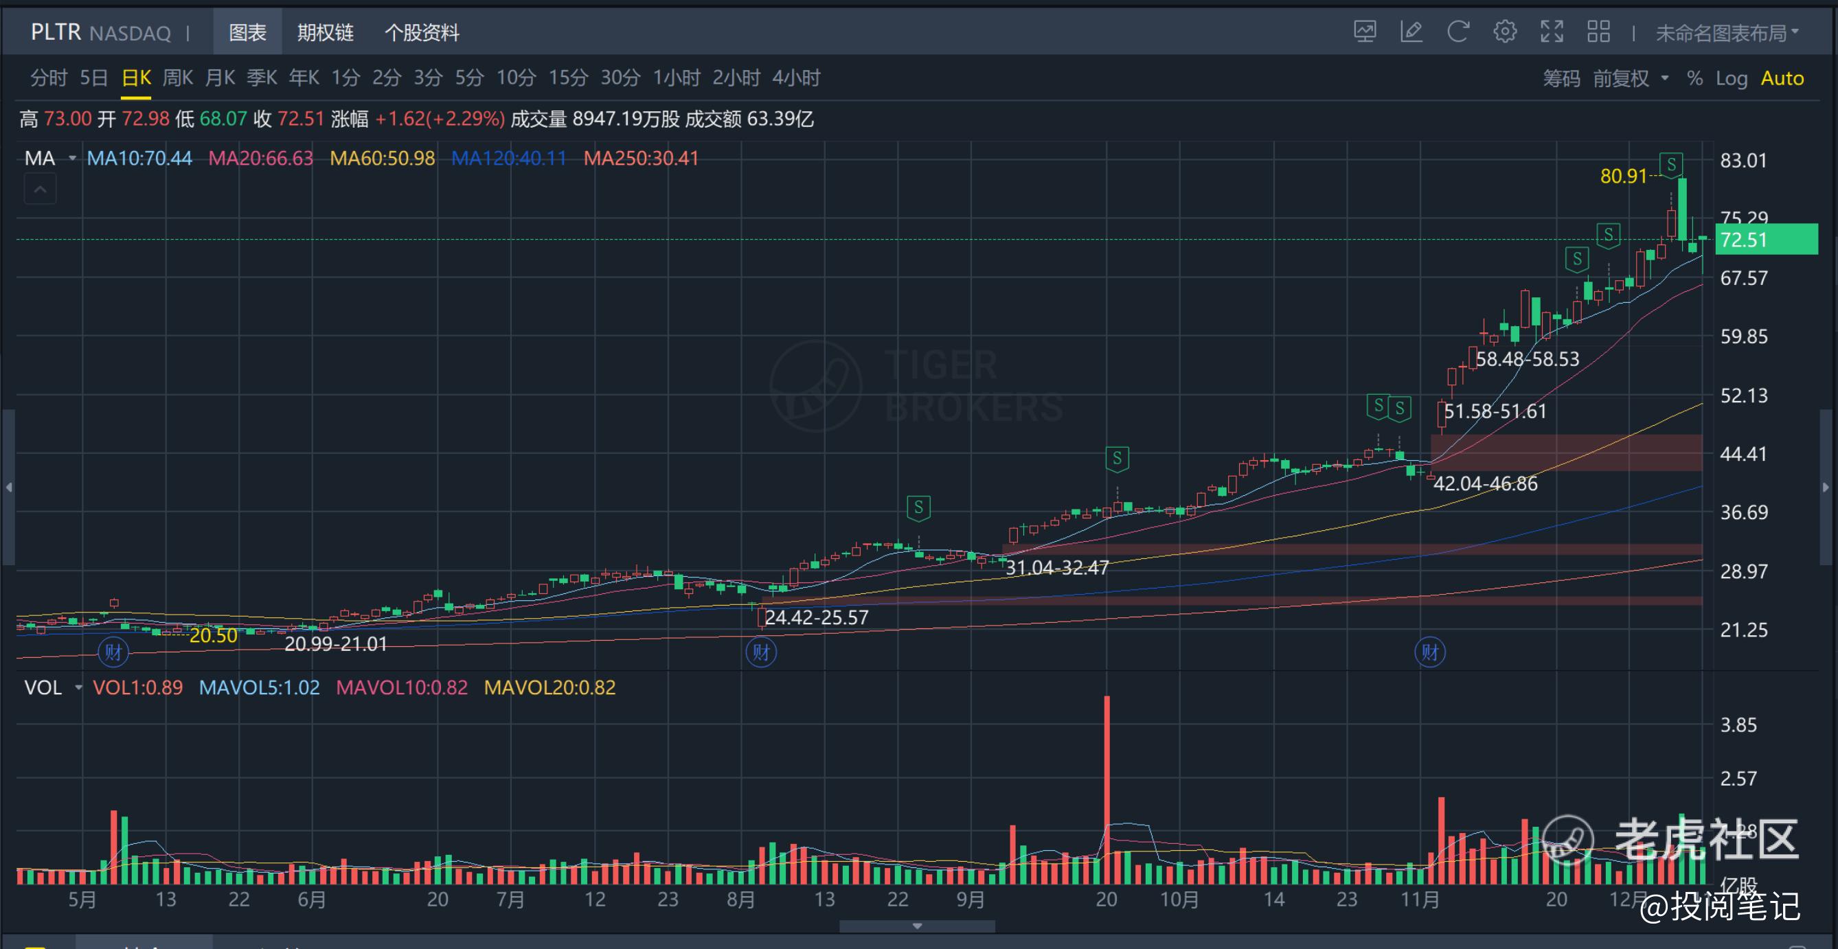Open chart settings gear icon
1838x949 pixels.
tap(1505, 32)
